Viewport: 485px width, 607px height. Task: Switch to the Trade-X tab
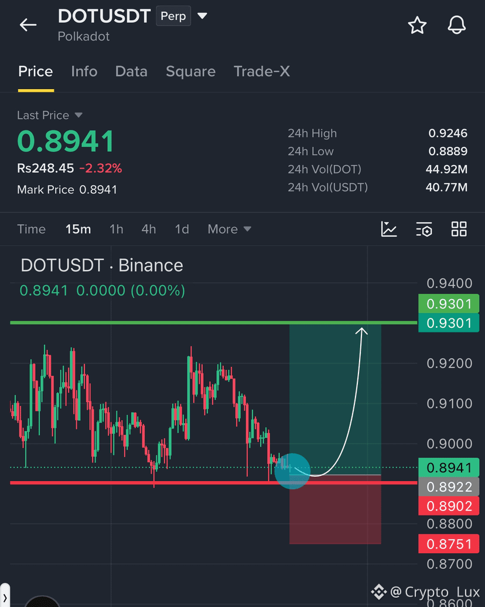(261, 71)
